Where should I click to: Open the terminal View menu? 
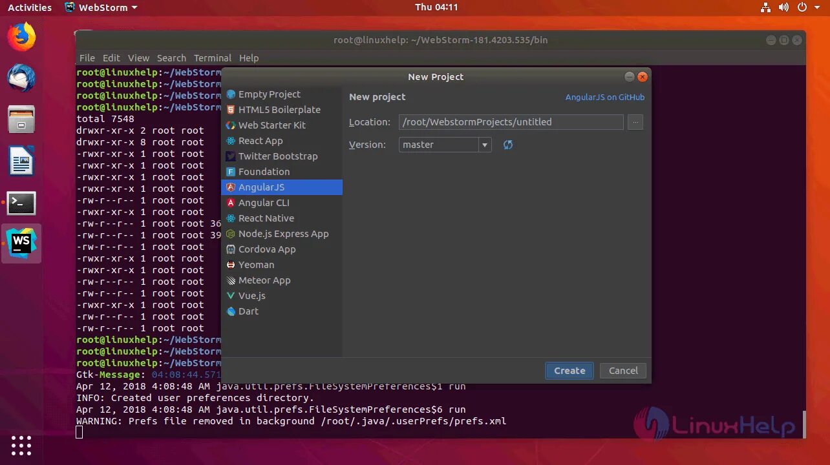point(138,58)
